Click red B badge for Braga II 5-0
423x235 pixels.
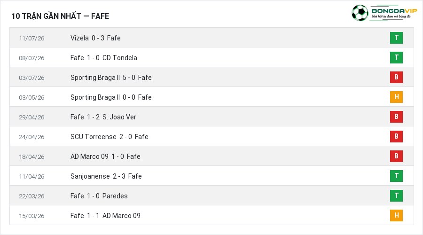396,77
